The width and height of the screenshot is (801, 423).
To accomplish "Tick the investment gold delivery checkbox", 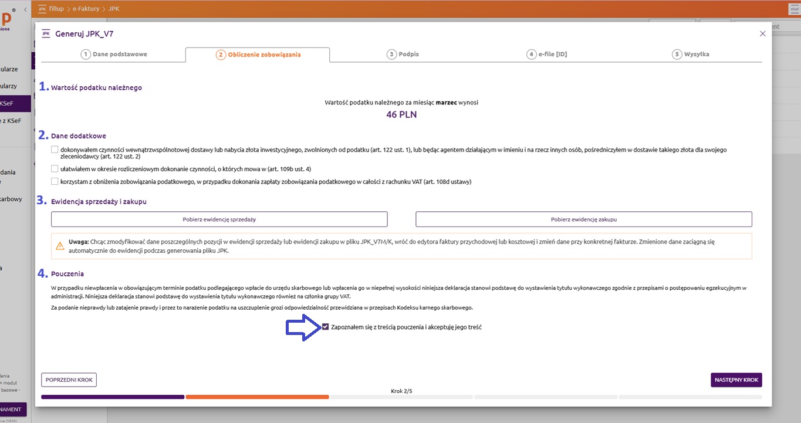I will [55, 150].
